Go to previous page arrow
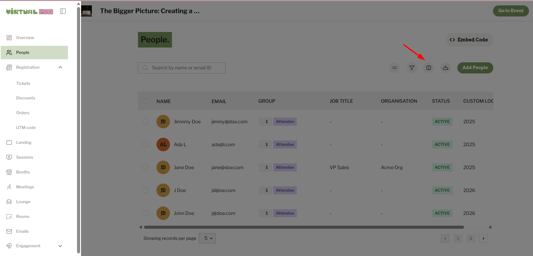This screenshot has height=256, width=533. [445, 238]
